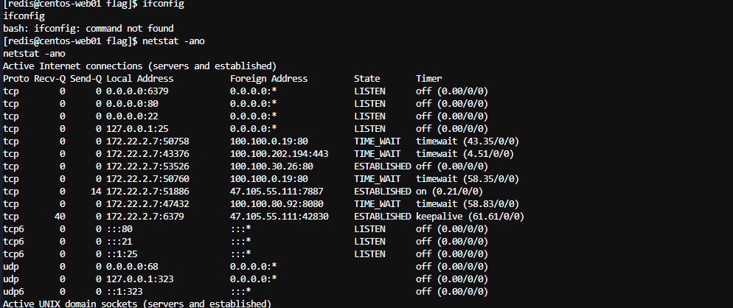Click local address 172.22.2.7:50760
733x308 pixels.
[147, 179]
